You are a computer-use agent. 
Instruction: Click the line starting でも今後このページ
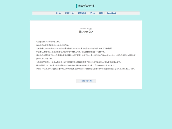coord(75,48)
